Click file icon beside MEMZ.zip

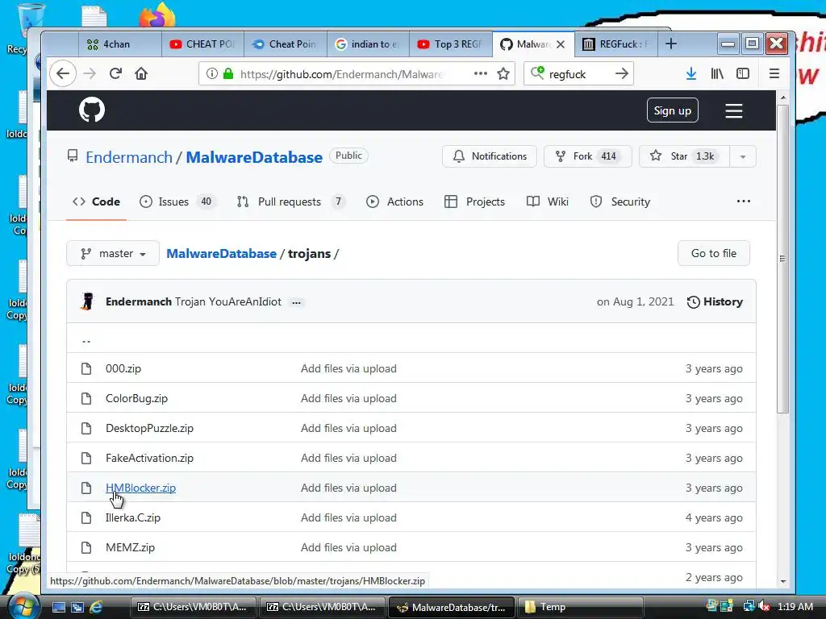(86, 547)
